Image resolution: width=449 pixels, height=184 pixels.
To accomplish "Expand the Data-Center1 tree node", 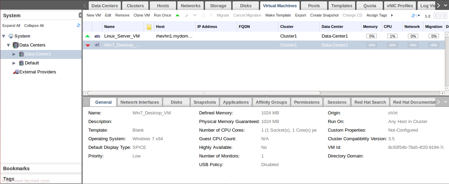I will point(14,54).
